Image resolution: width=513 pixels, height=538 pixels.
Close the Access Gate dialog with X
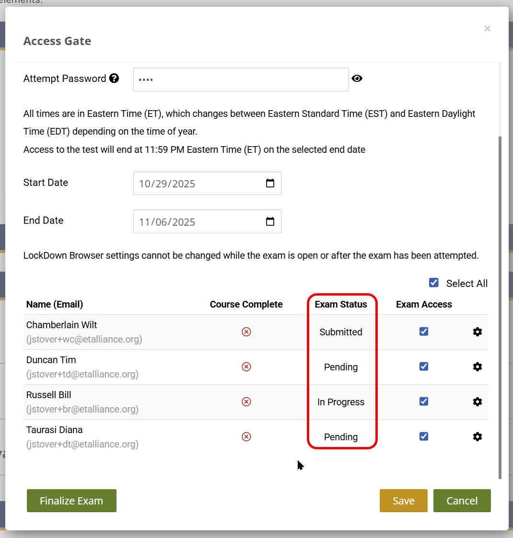point(487,29)
